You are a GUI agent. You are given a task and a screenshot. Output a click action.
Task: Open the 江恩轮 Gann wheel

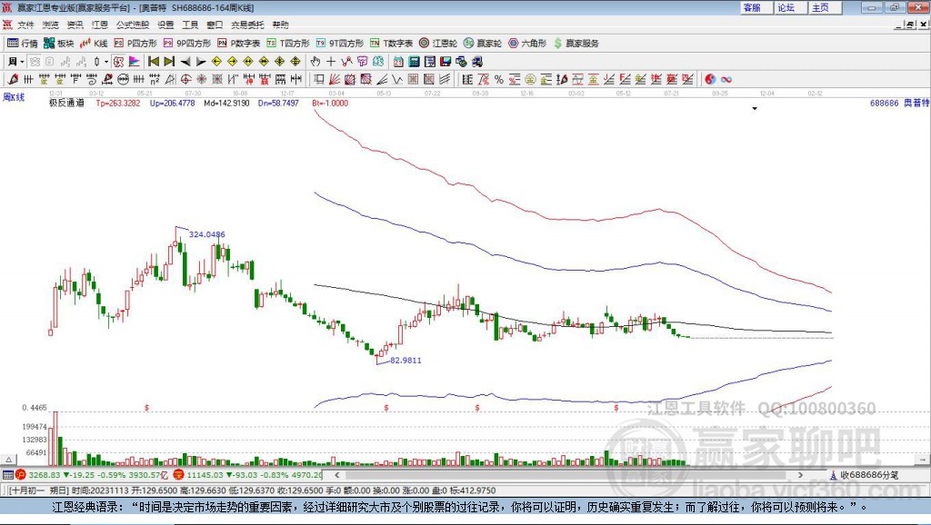click(438, 44)
